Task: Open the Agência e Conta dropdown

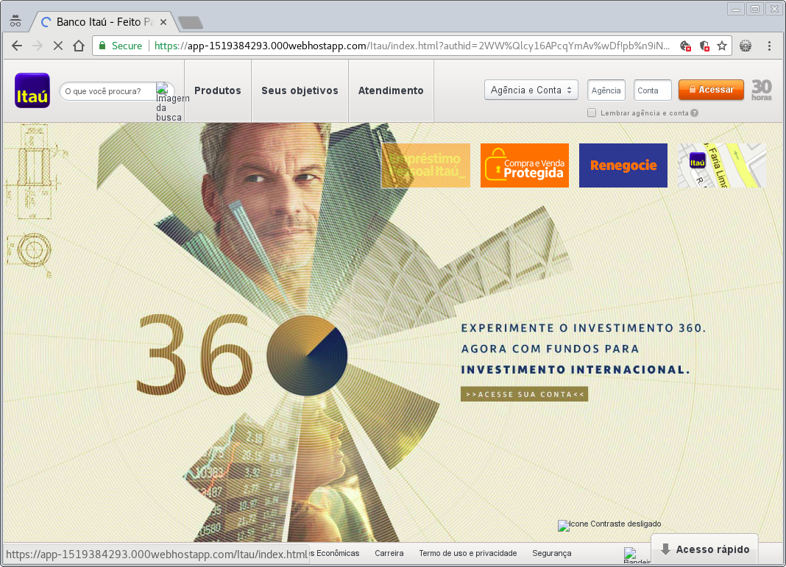Action: 531,90
